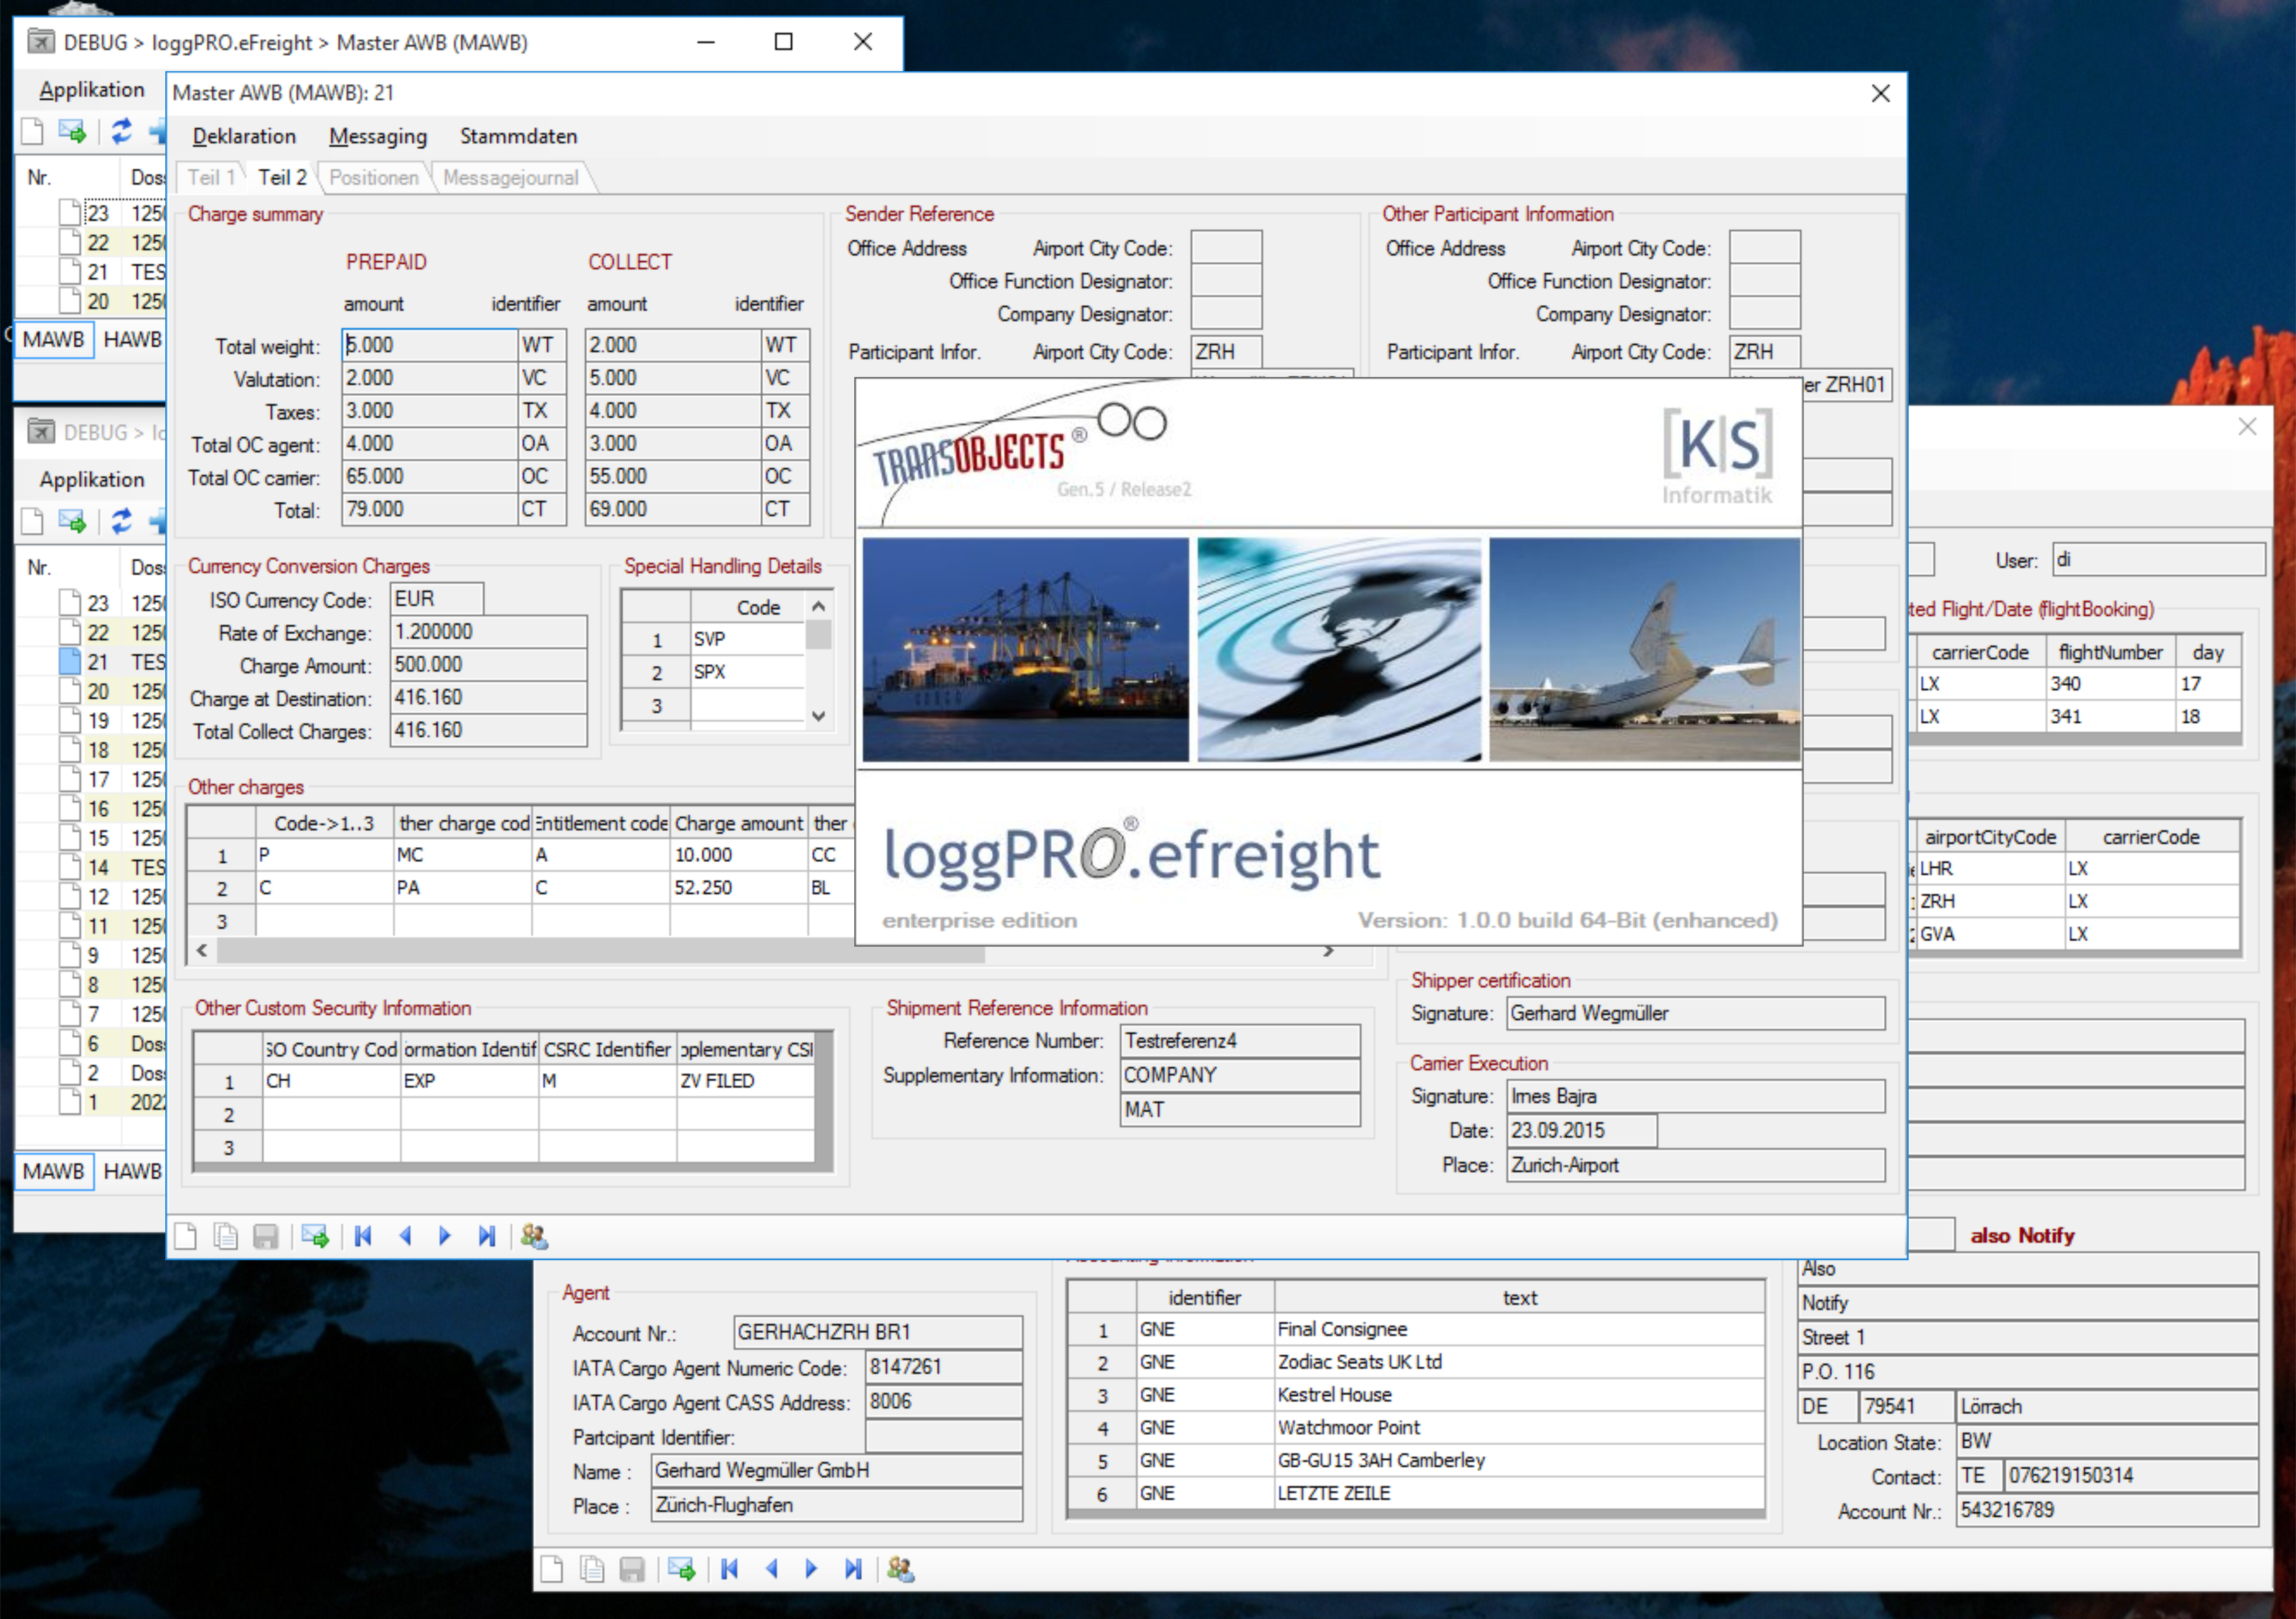This screenshot has width=2296, height=1619.
Task: Click Refresh arrows icon in lower-left list window
Action: [x=122, y=521]
